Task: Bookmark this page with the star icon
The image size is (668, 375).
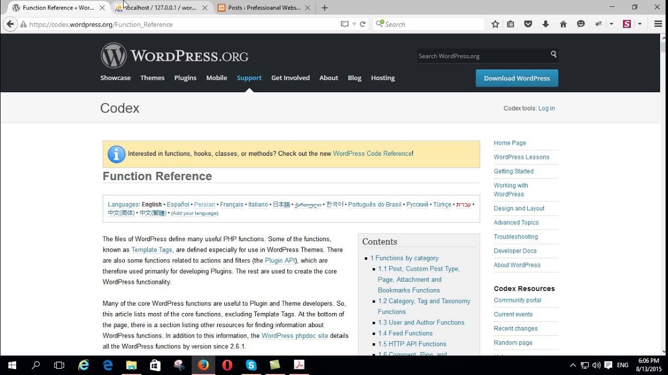Action: point(495,24)
